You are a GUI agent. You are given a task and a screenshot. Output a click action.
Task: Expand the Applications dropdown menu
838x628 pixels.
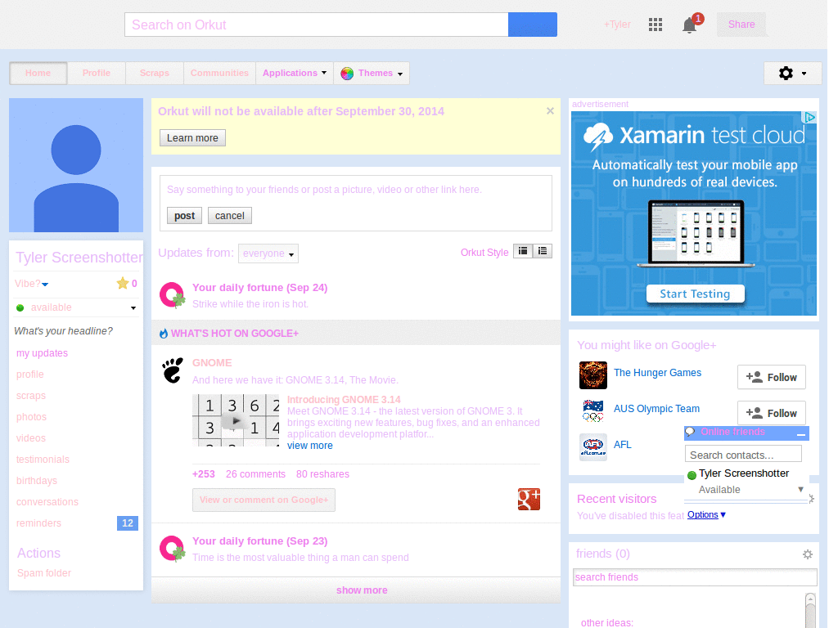point(295,73)
